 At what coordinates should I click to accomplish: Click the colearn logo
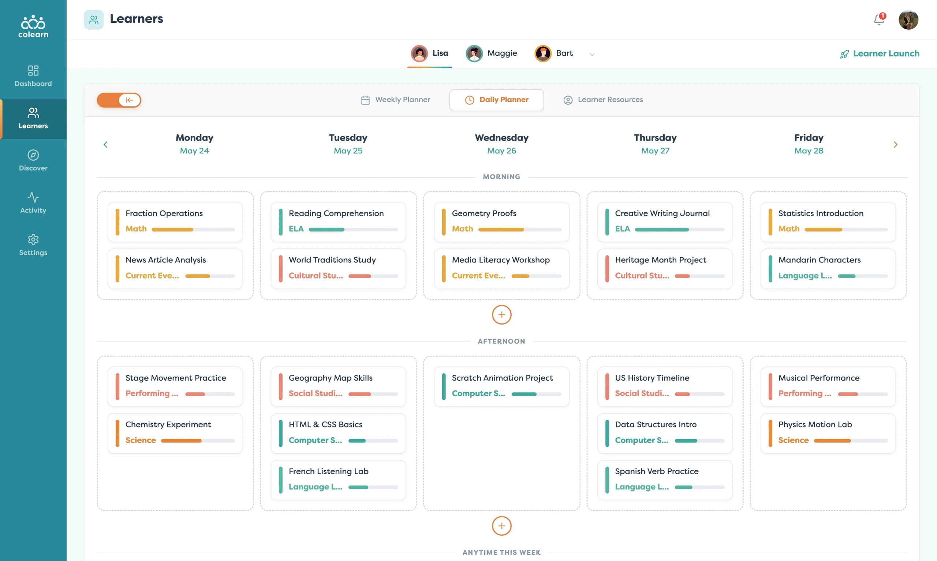tap(33, 26)
